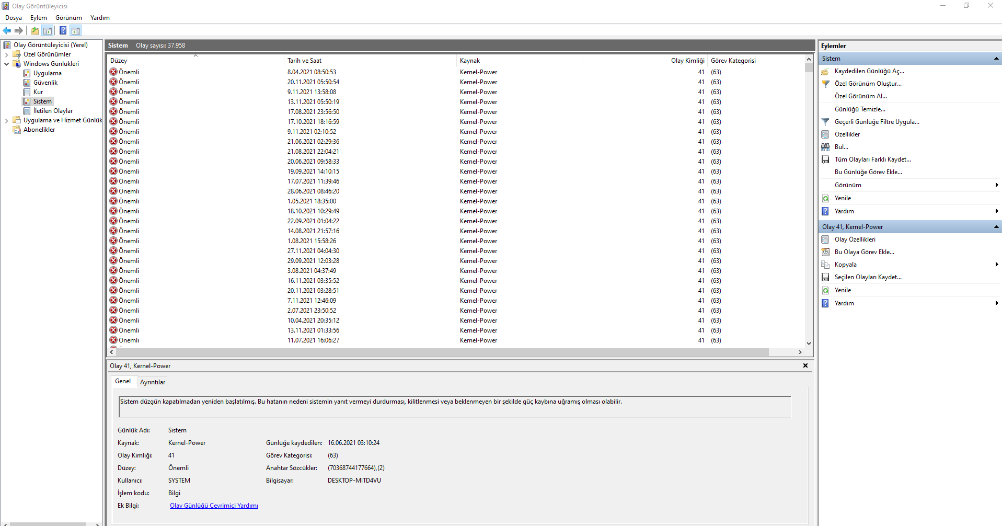
Task: Sort events by Görev Kategorisi column header
Action: coord(756,61)
